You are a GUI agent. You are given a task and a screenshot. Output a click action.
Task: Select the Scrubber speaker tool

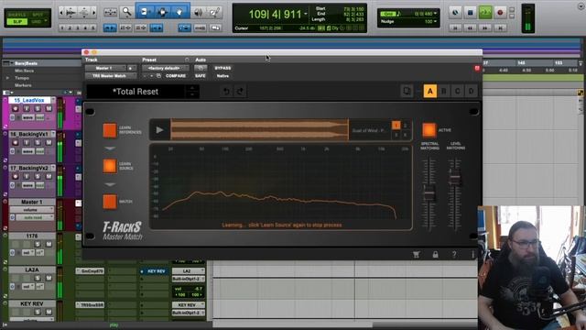[x=198, y=12]
